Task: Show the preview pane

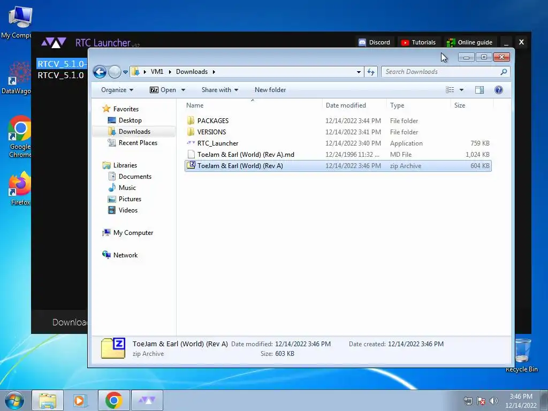Action: [479, 90]
